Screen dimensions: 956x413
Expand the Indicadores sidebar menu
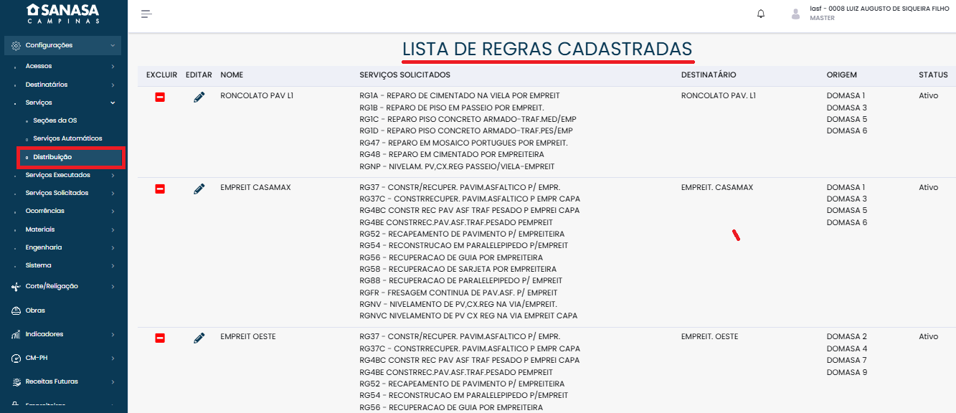tap(63, 334)
